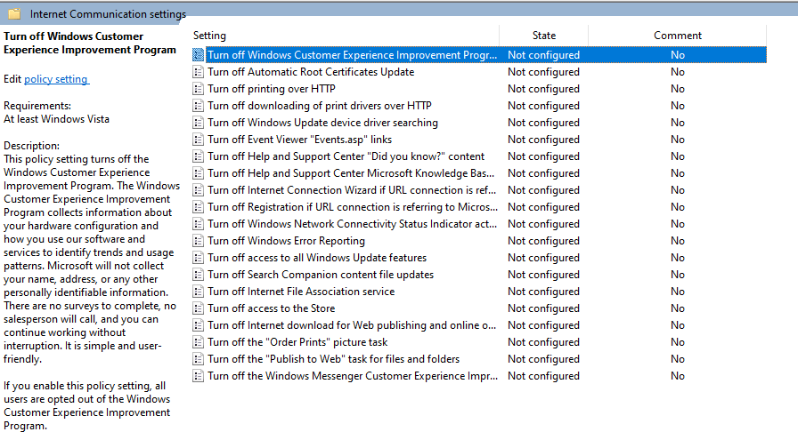The width and height of the screenshot is (798, 432).
Task: Select "Turn off Registration if URL connection" setting
Action: [x=353, y=207]
